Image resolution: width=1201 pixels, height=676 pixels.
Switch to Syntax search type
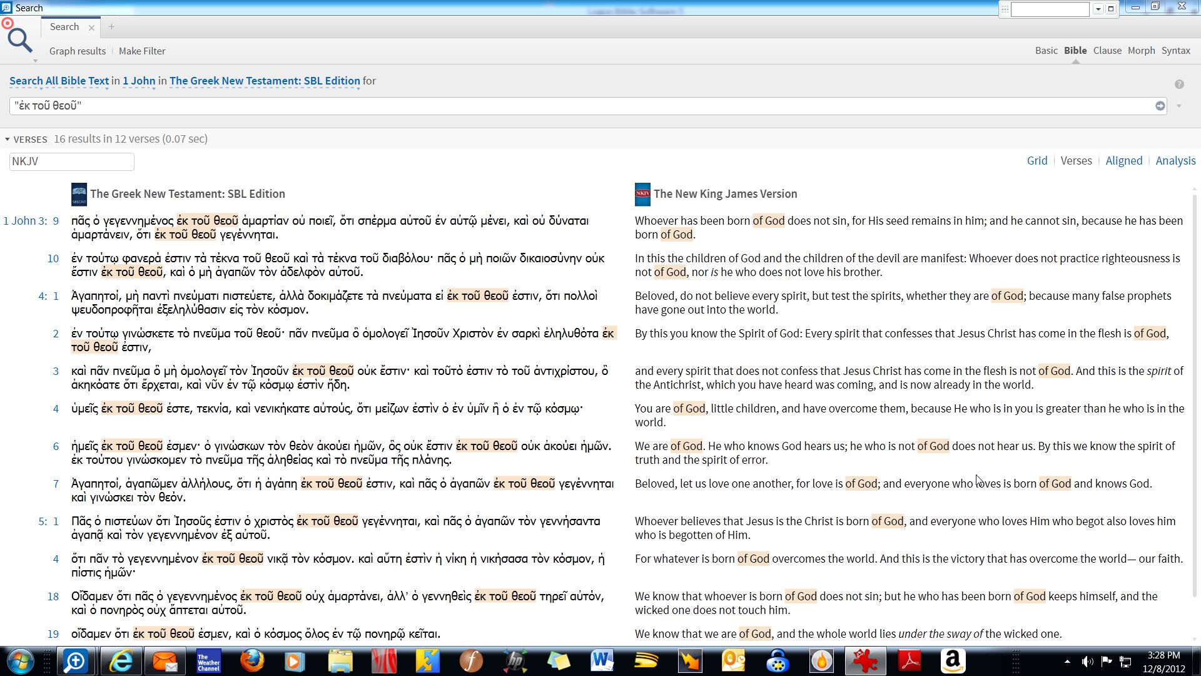1175,51
